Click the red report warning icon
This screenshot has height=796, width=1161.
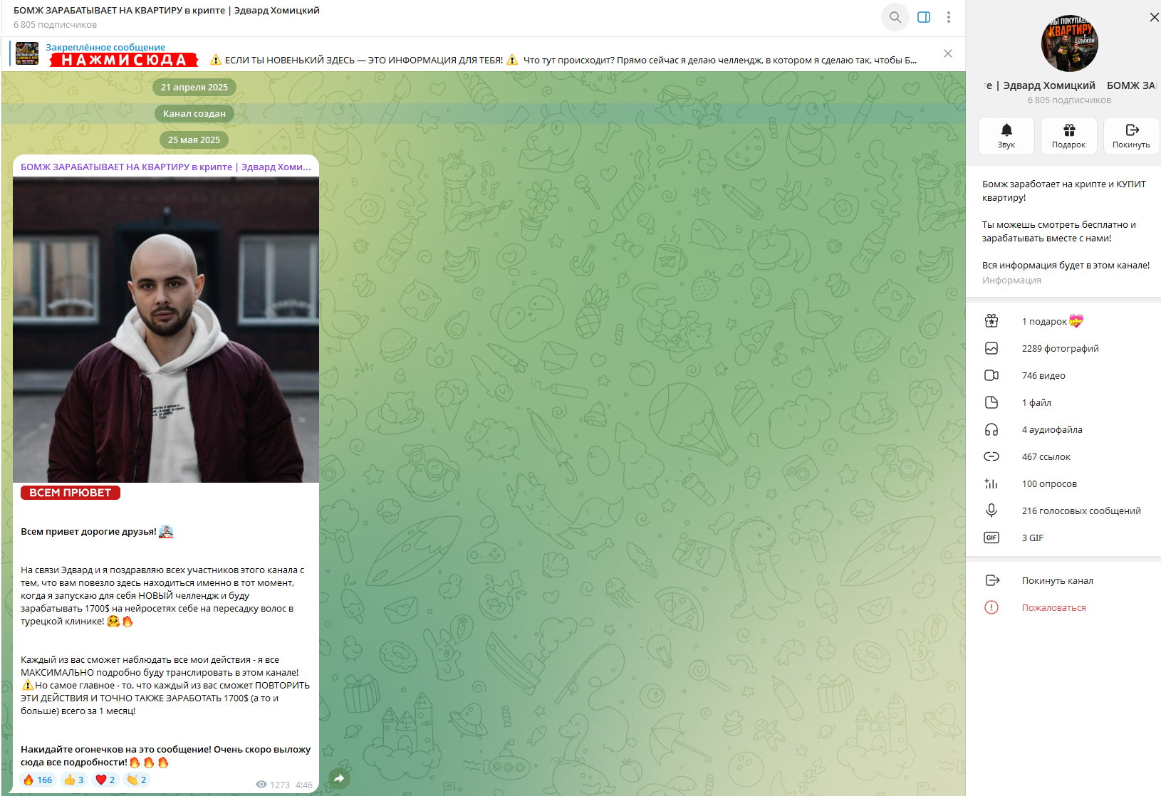(x=991, y=607)
